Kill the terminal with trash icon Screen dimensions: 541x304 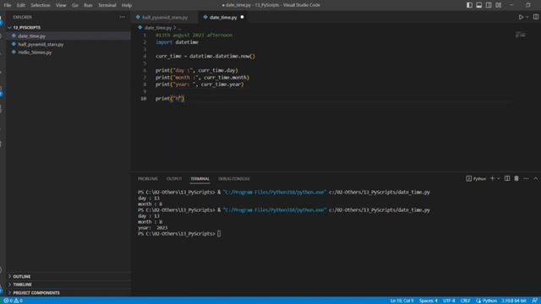click(516, 178)
